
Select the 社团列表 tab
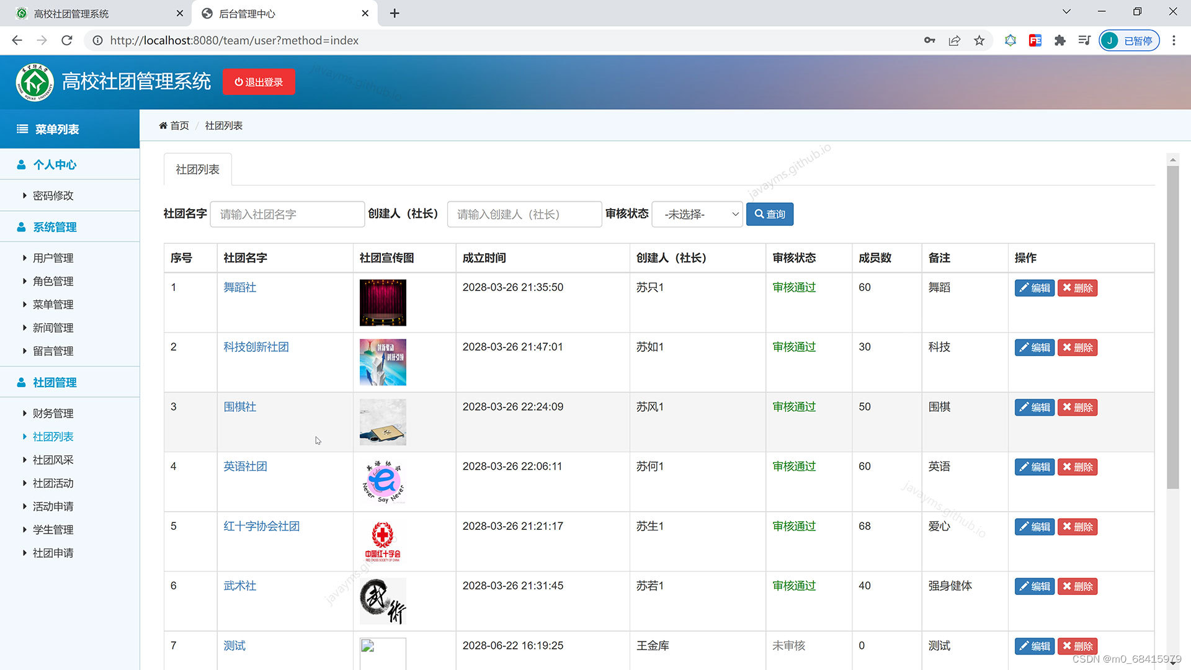click(197, 169)
